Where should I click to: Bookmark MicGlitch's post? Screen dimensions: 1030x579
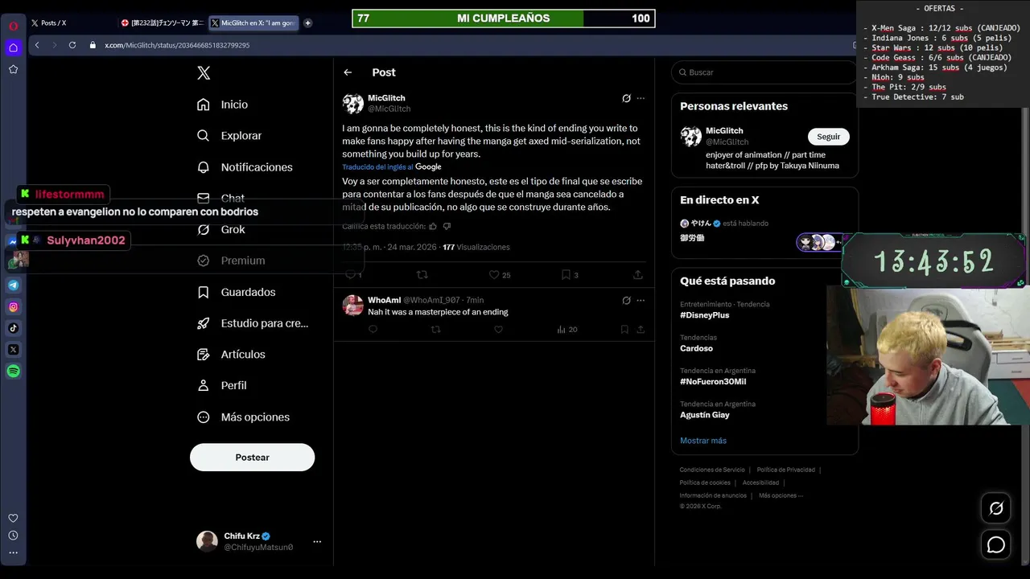click(570, 274)
